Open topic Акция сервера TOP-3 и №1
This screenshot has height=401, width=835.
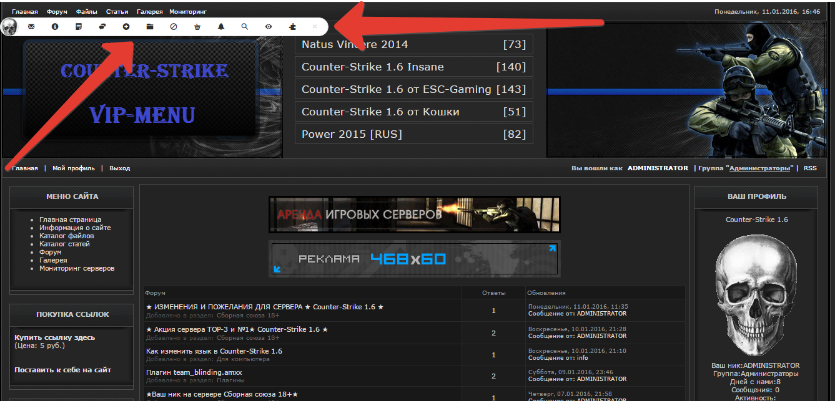(x=237, y=329)
